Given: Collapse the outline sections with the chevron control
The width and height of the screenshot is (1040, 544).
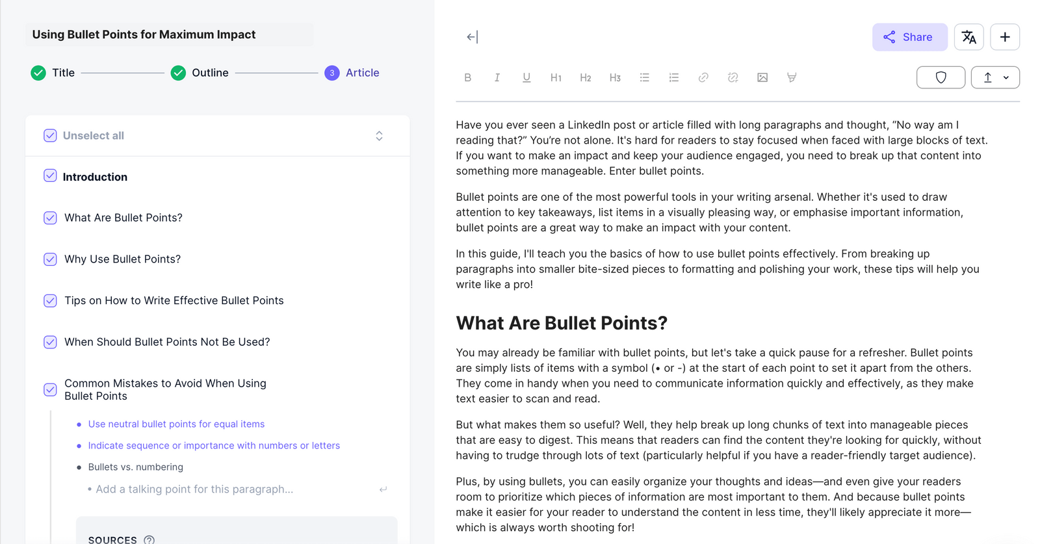Looking at the screenshot, I should [x=379, y=135].
